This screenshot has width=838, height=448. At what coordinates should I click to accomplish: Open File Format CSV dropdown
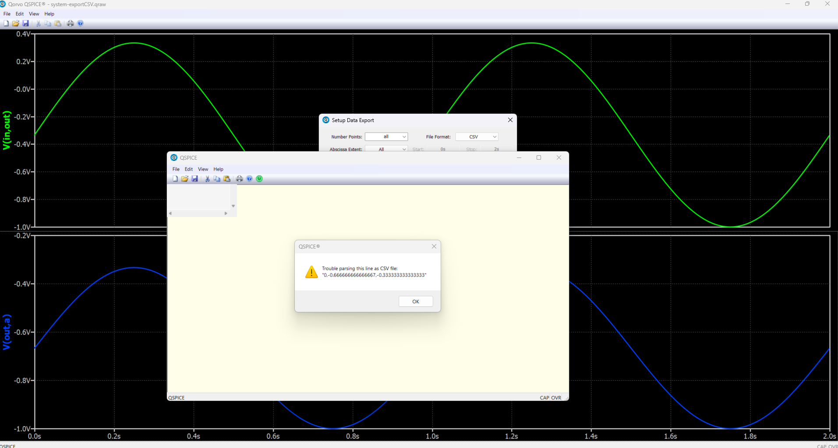point(477,137)
